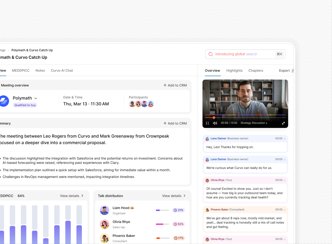332x244 pixels.
Task: Click the 17% talk time badge
Action: click(179, 238)
